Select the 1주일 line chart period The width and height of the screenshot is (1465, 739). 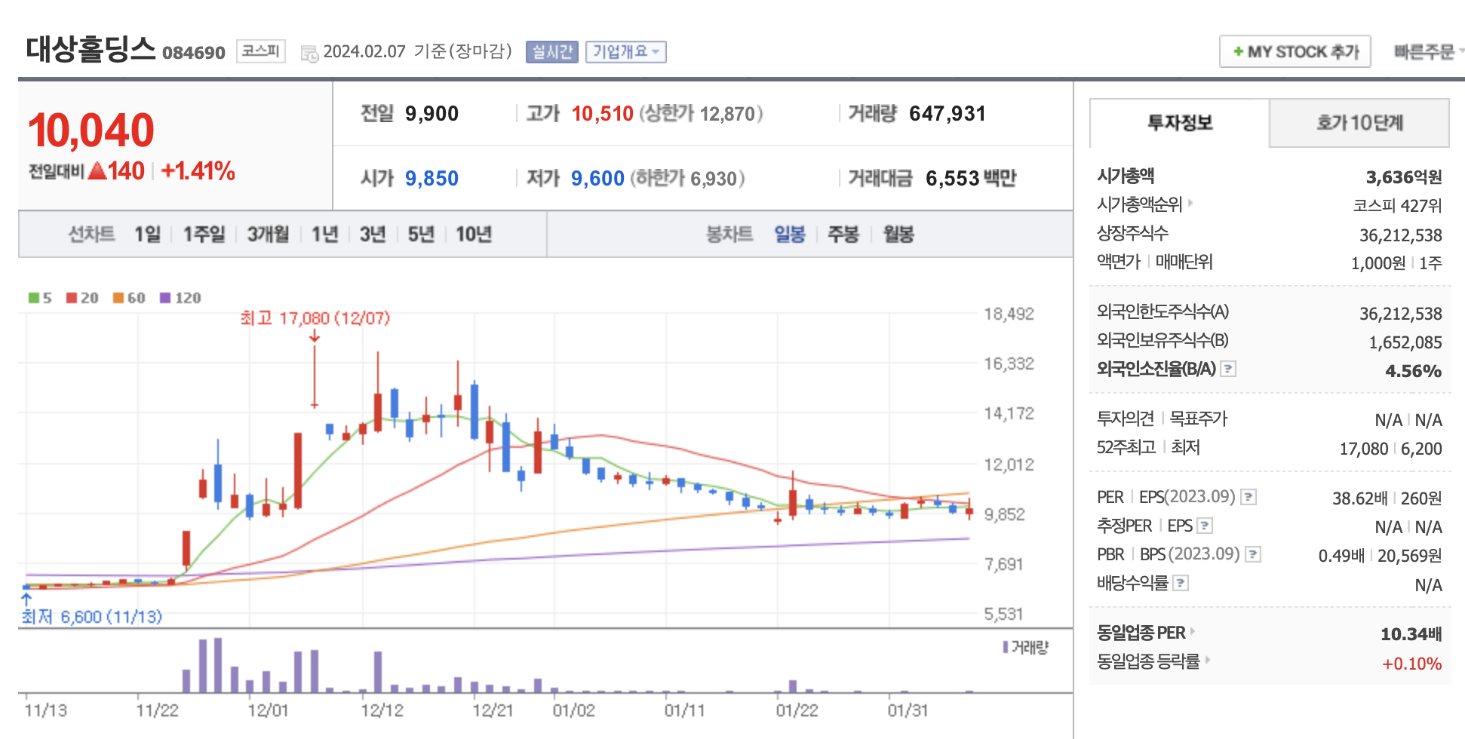[x=204, y=235]
